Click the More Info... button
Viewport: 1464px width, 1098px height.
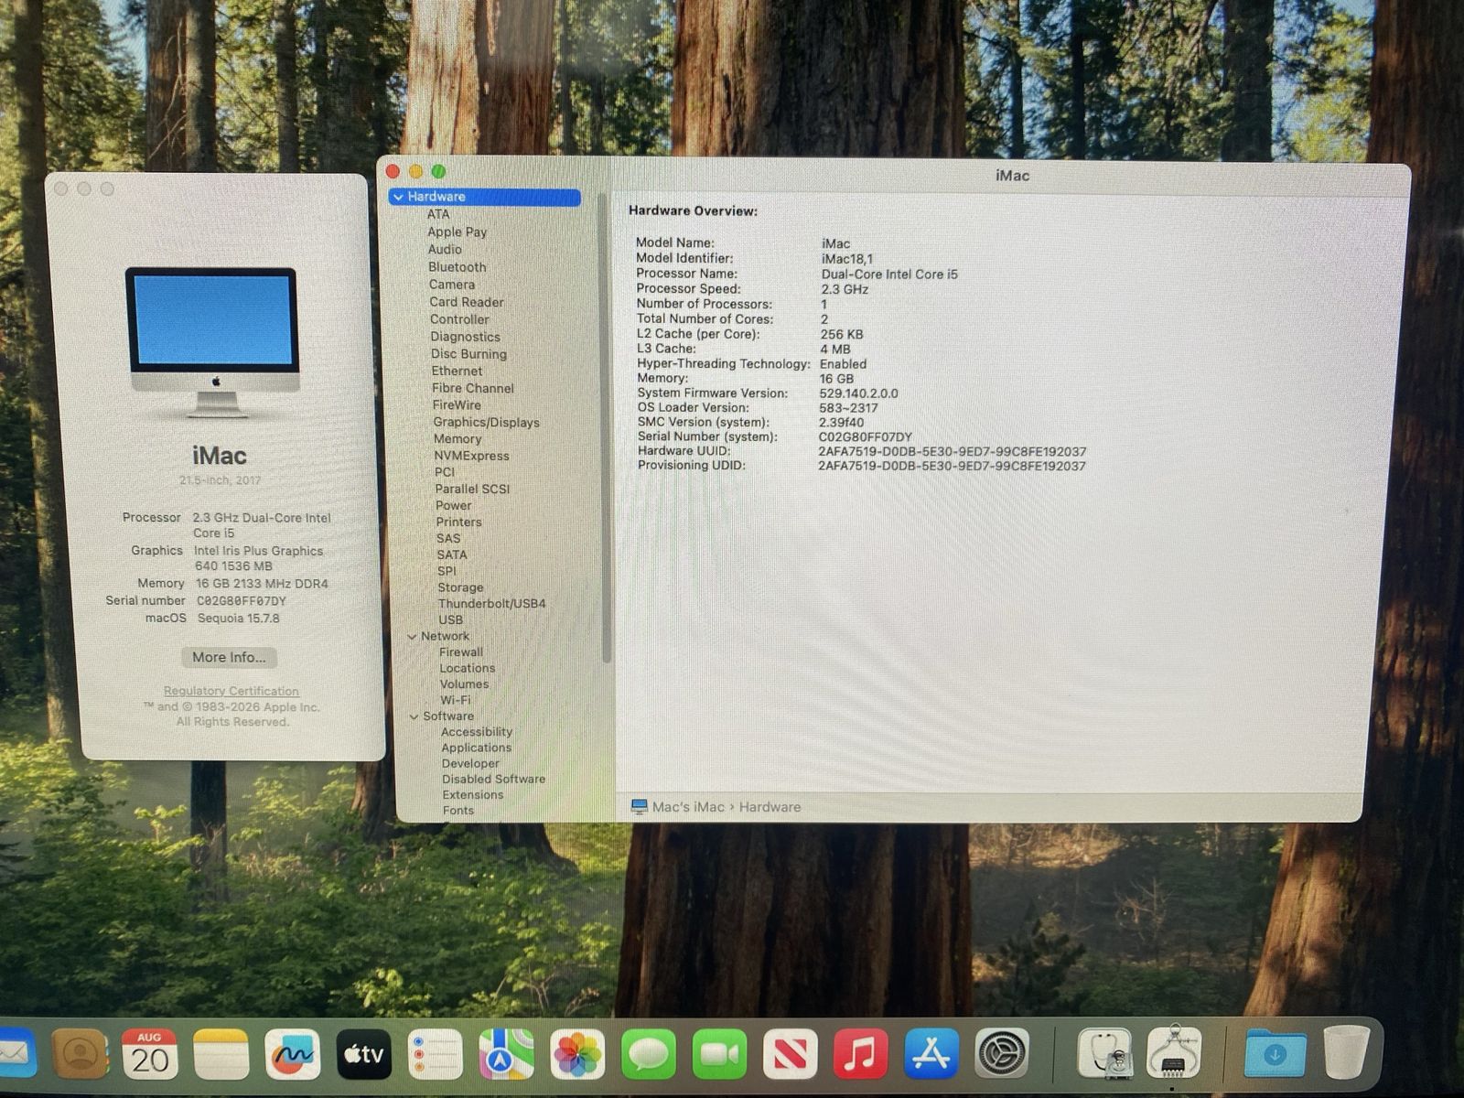click(x=229, y=657)
